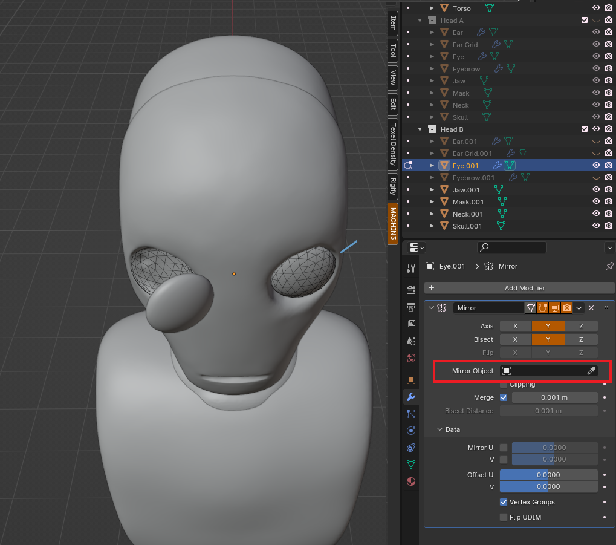Toggle the Mirror modifier's render visibility

click(566, 308)
